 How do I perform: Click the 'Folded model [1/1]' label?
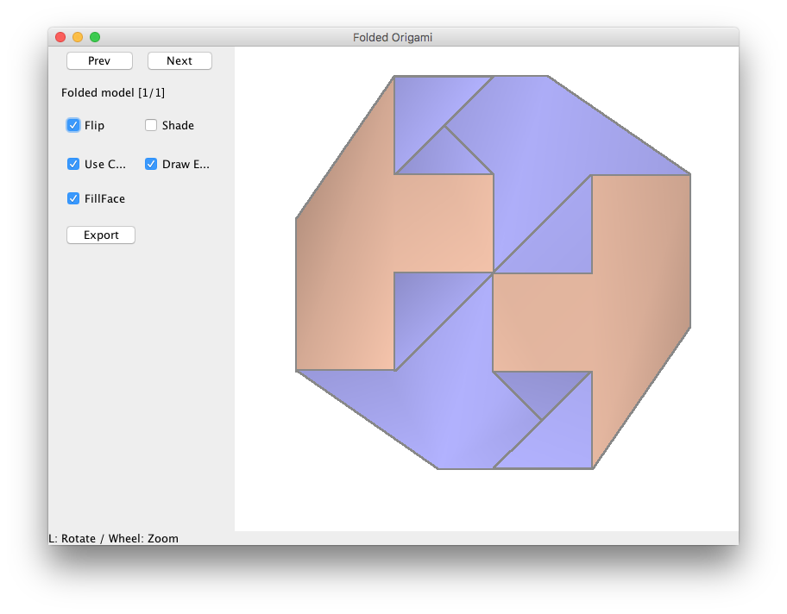pos(113,92)
